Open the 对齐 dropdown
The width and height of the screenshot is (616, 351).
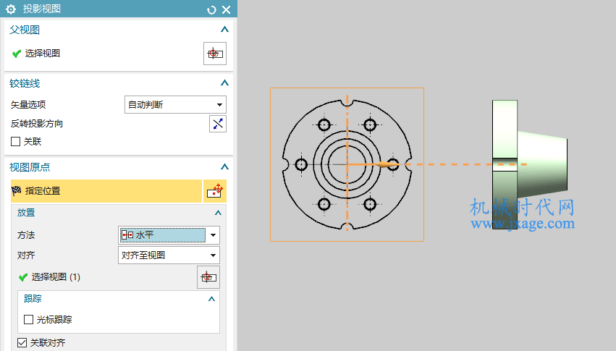coord(169,255)
